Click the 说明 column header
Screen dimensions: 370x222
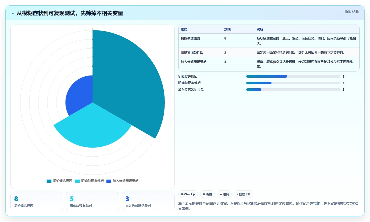click(x=260, y=29)
